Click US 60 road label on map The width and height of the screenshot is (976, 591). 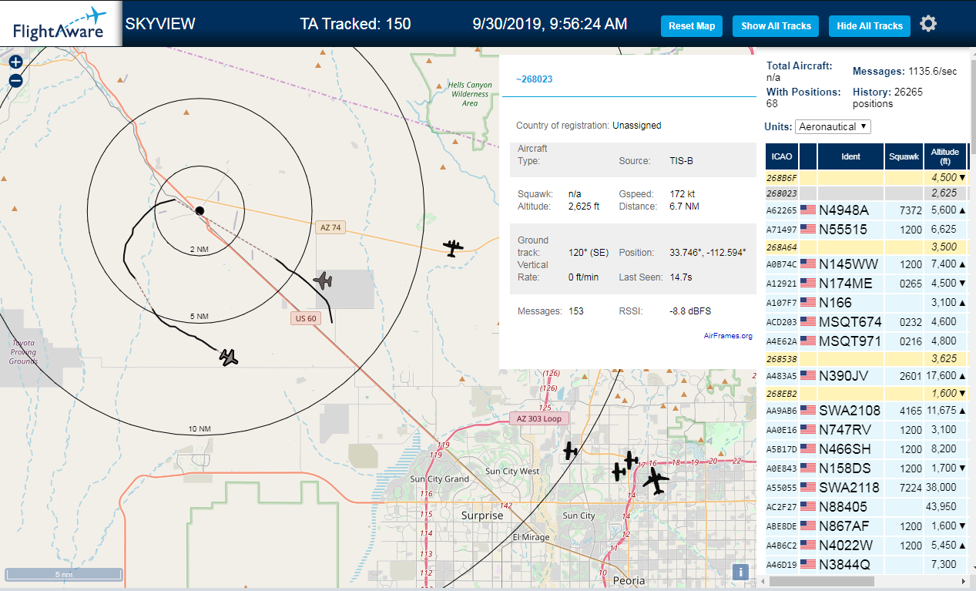pos(306,318)
